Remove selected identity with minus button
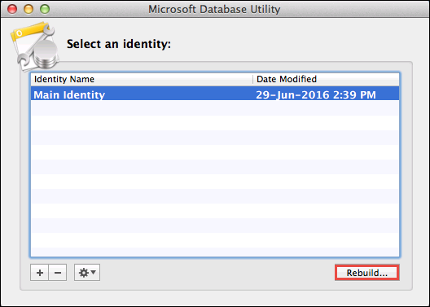This screenshot has width=430, height=307. coord(58,273)
